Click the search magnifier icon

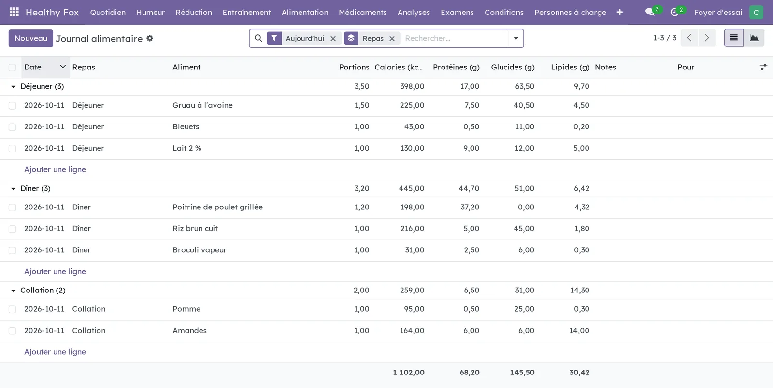(x=258, y=38)
